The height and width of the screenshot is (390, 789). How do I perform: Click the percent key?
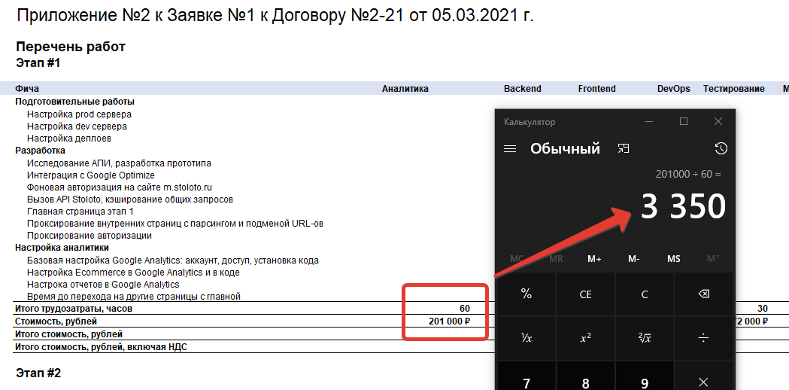pos(527,294)
